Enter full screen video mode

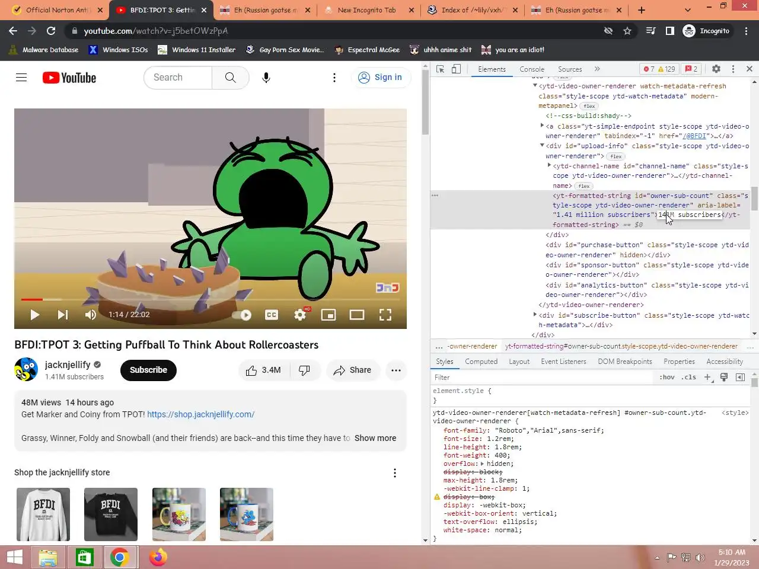385,315
